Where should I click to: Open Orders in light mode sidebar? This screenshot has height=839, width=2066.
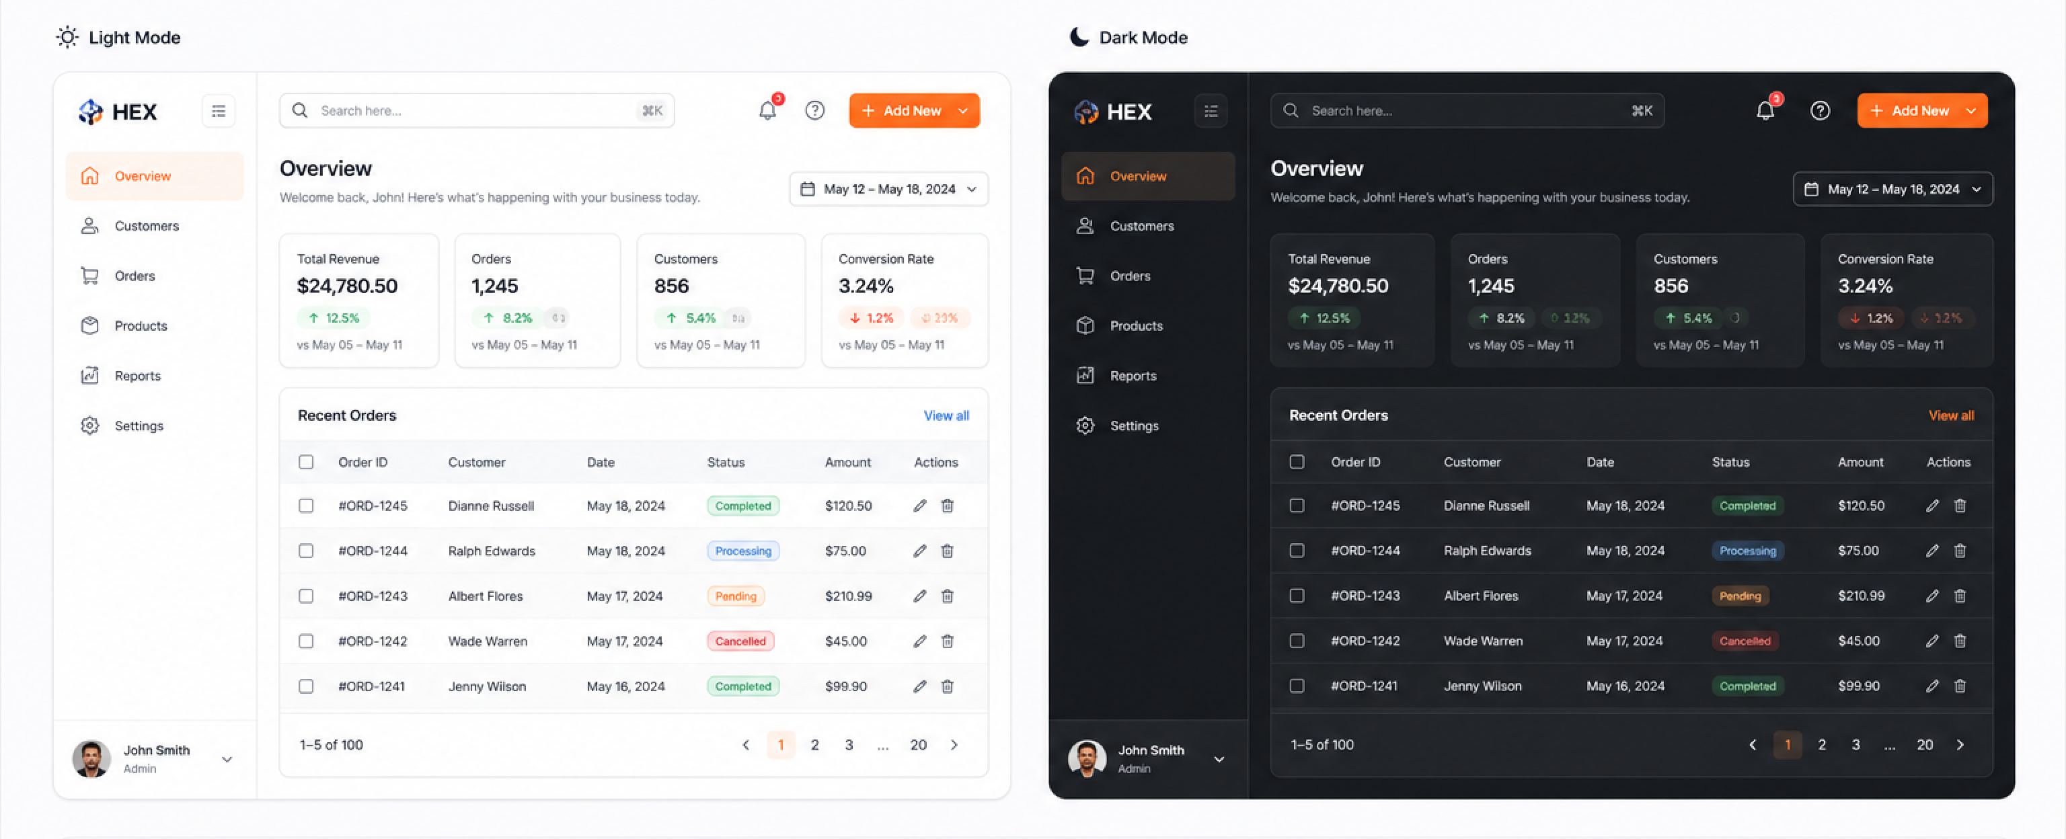coord(155,276)
